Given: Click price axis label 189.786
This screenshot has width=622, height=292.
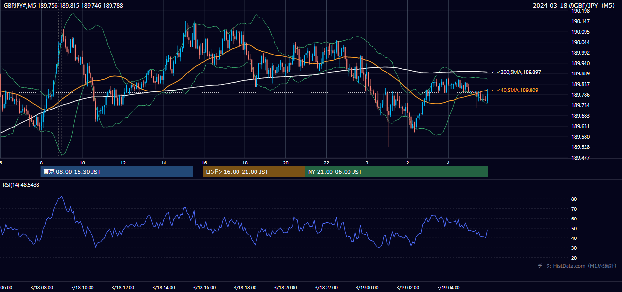Looking at the screenshot, I should (581, 95).
